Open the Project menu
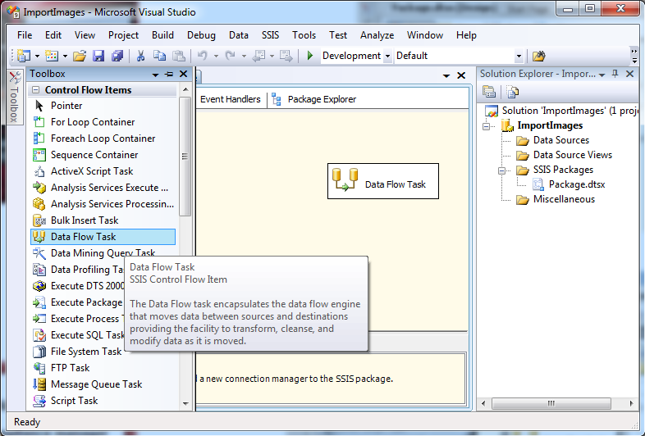The image size is (645, 436). 123,35
